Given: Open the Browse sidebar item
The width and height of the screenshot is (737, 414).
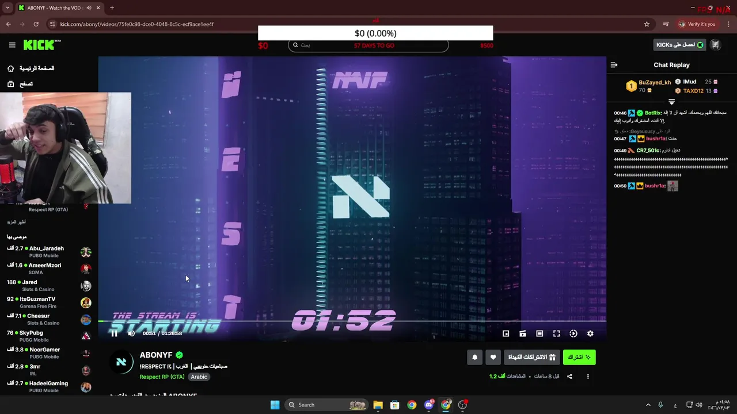Looking at the screenshot, I should tap(20, 84).
